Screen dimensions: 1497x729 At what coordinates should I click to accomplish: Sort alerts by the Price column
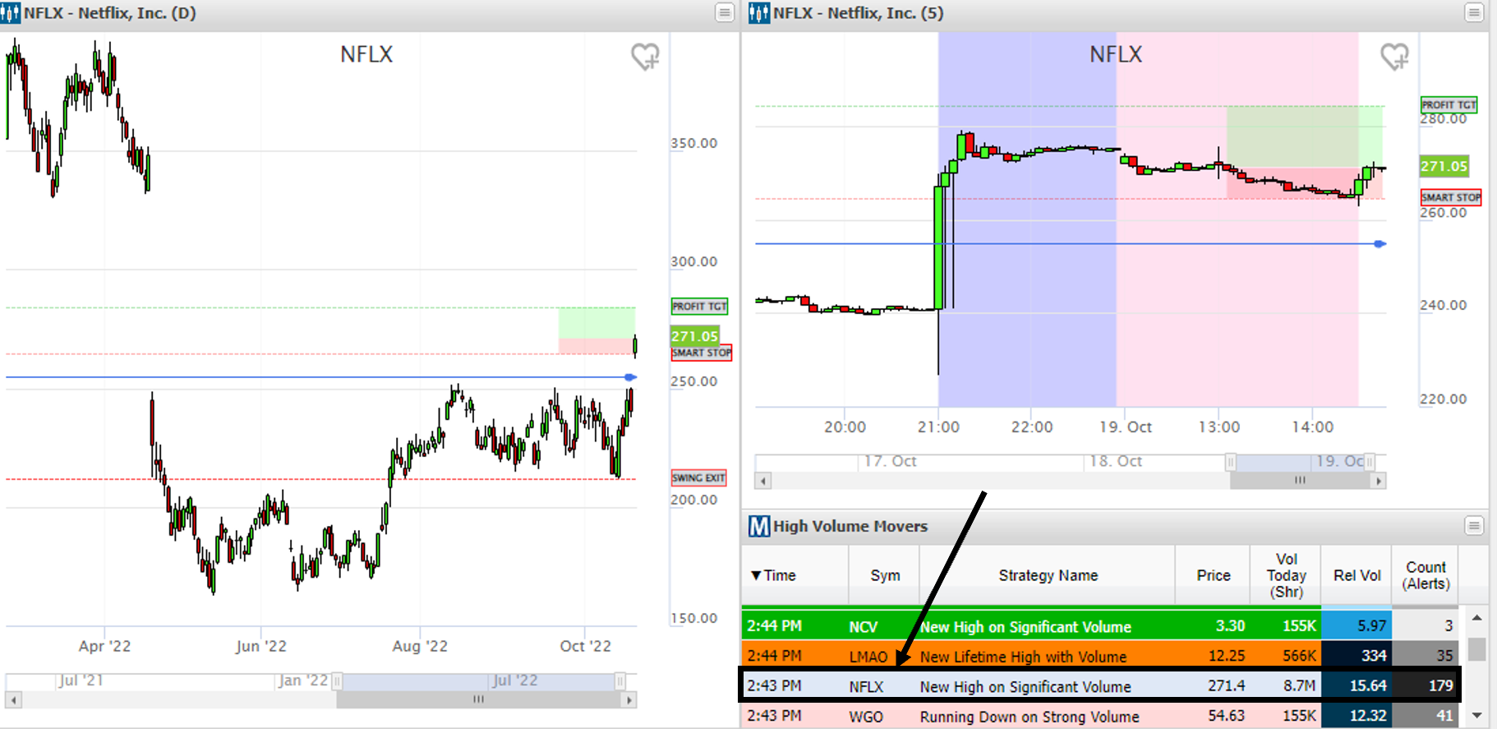click(x=1214, y=575)
